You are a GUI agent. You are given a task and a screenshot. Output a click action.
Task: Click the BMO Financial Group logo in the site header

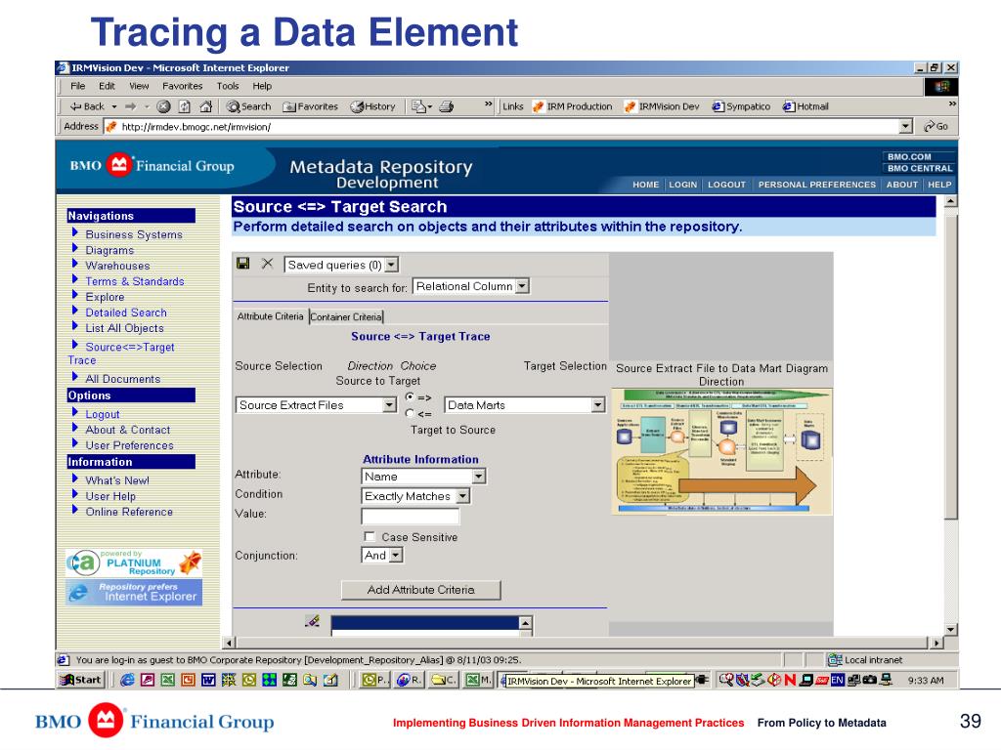pyautogui.click(x=152, y=166)
